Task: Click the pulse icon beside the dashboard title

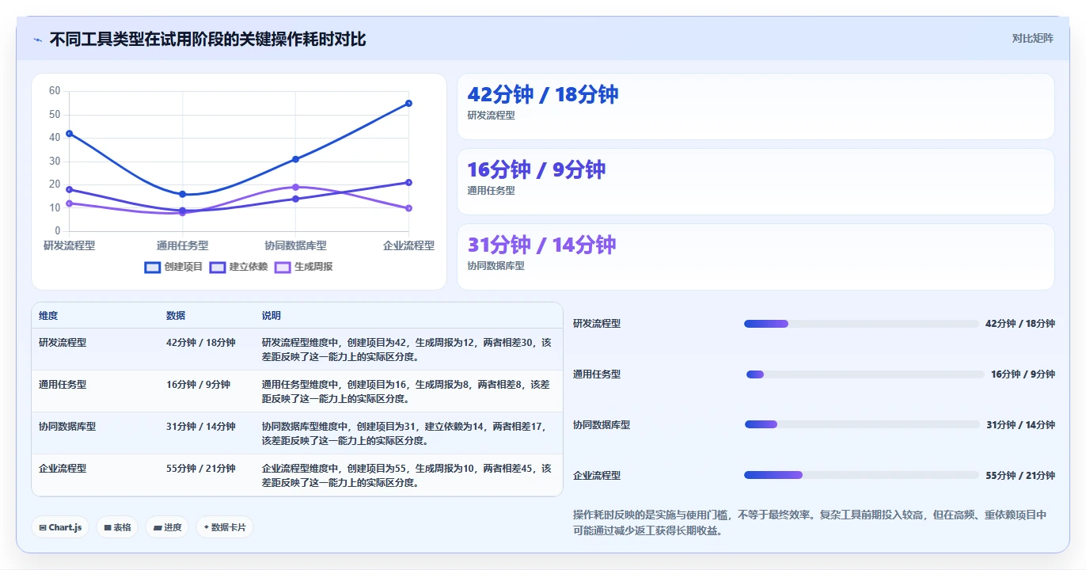Action: 37,40
